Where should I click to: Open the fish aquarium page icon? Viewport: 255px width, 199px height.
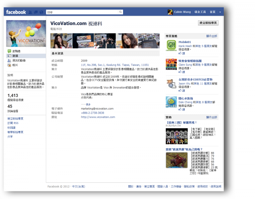[171, 102]
